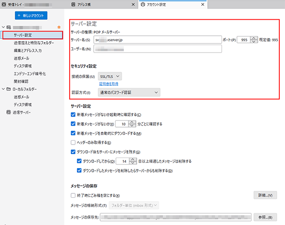Toggle ダウンロード後もサーバーにメッセージを残す checkbox
The width and height of the screenshot is (285, 225).
coord(73,152)
